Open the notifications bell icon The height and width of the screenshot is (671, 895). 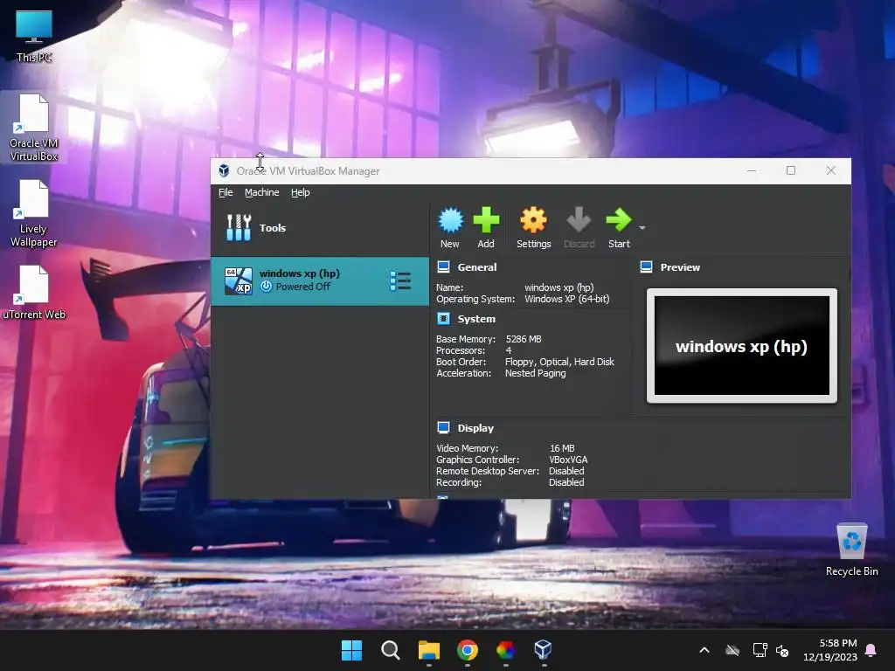click(871, 650)
